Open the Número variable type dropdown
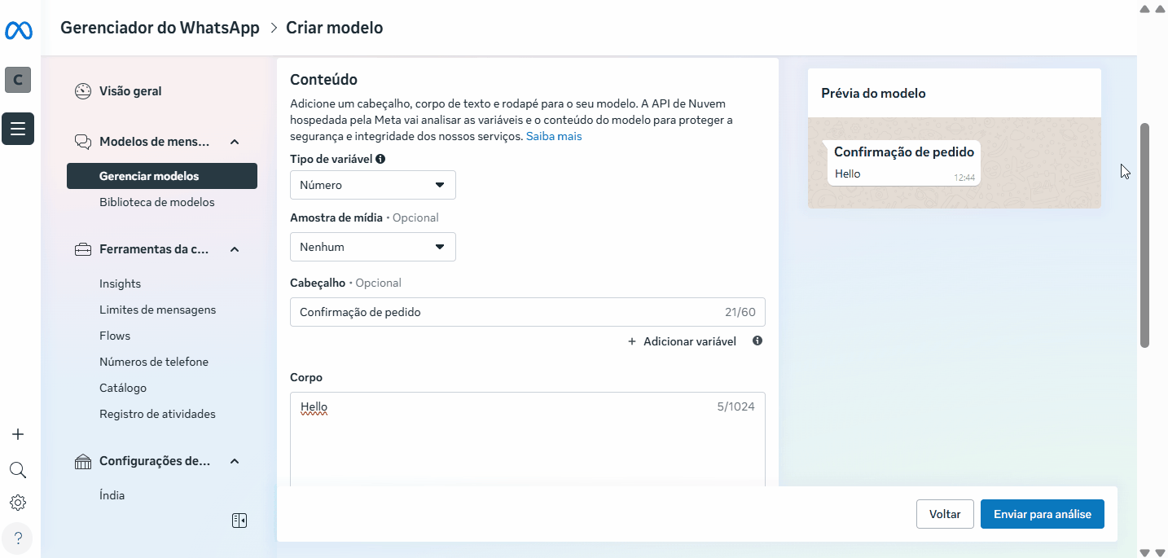Viewport: 1168px width, 558px height. point(372,185)
